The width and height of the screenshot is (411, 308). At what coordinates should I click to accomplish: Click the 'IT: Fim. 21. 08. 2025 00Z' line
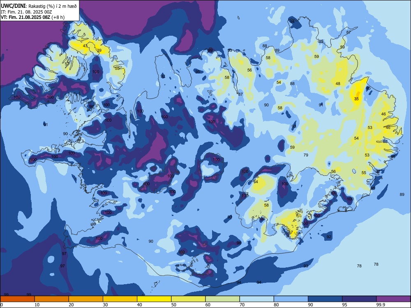(26, 12)
